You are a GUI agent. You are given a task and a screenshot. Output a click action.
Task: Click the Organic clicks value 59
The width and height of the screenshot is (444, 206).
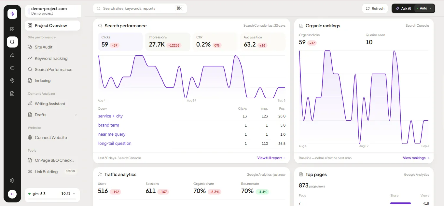[302, 42]
